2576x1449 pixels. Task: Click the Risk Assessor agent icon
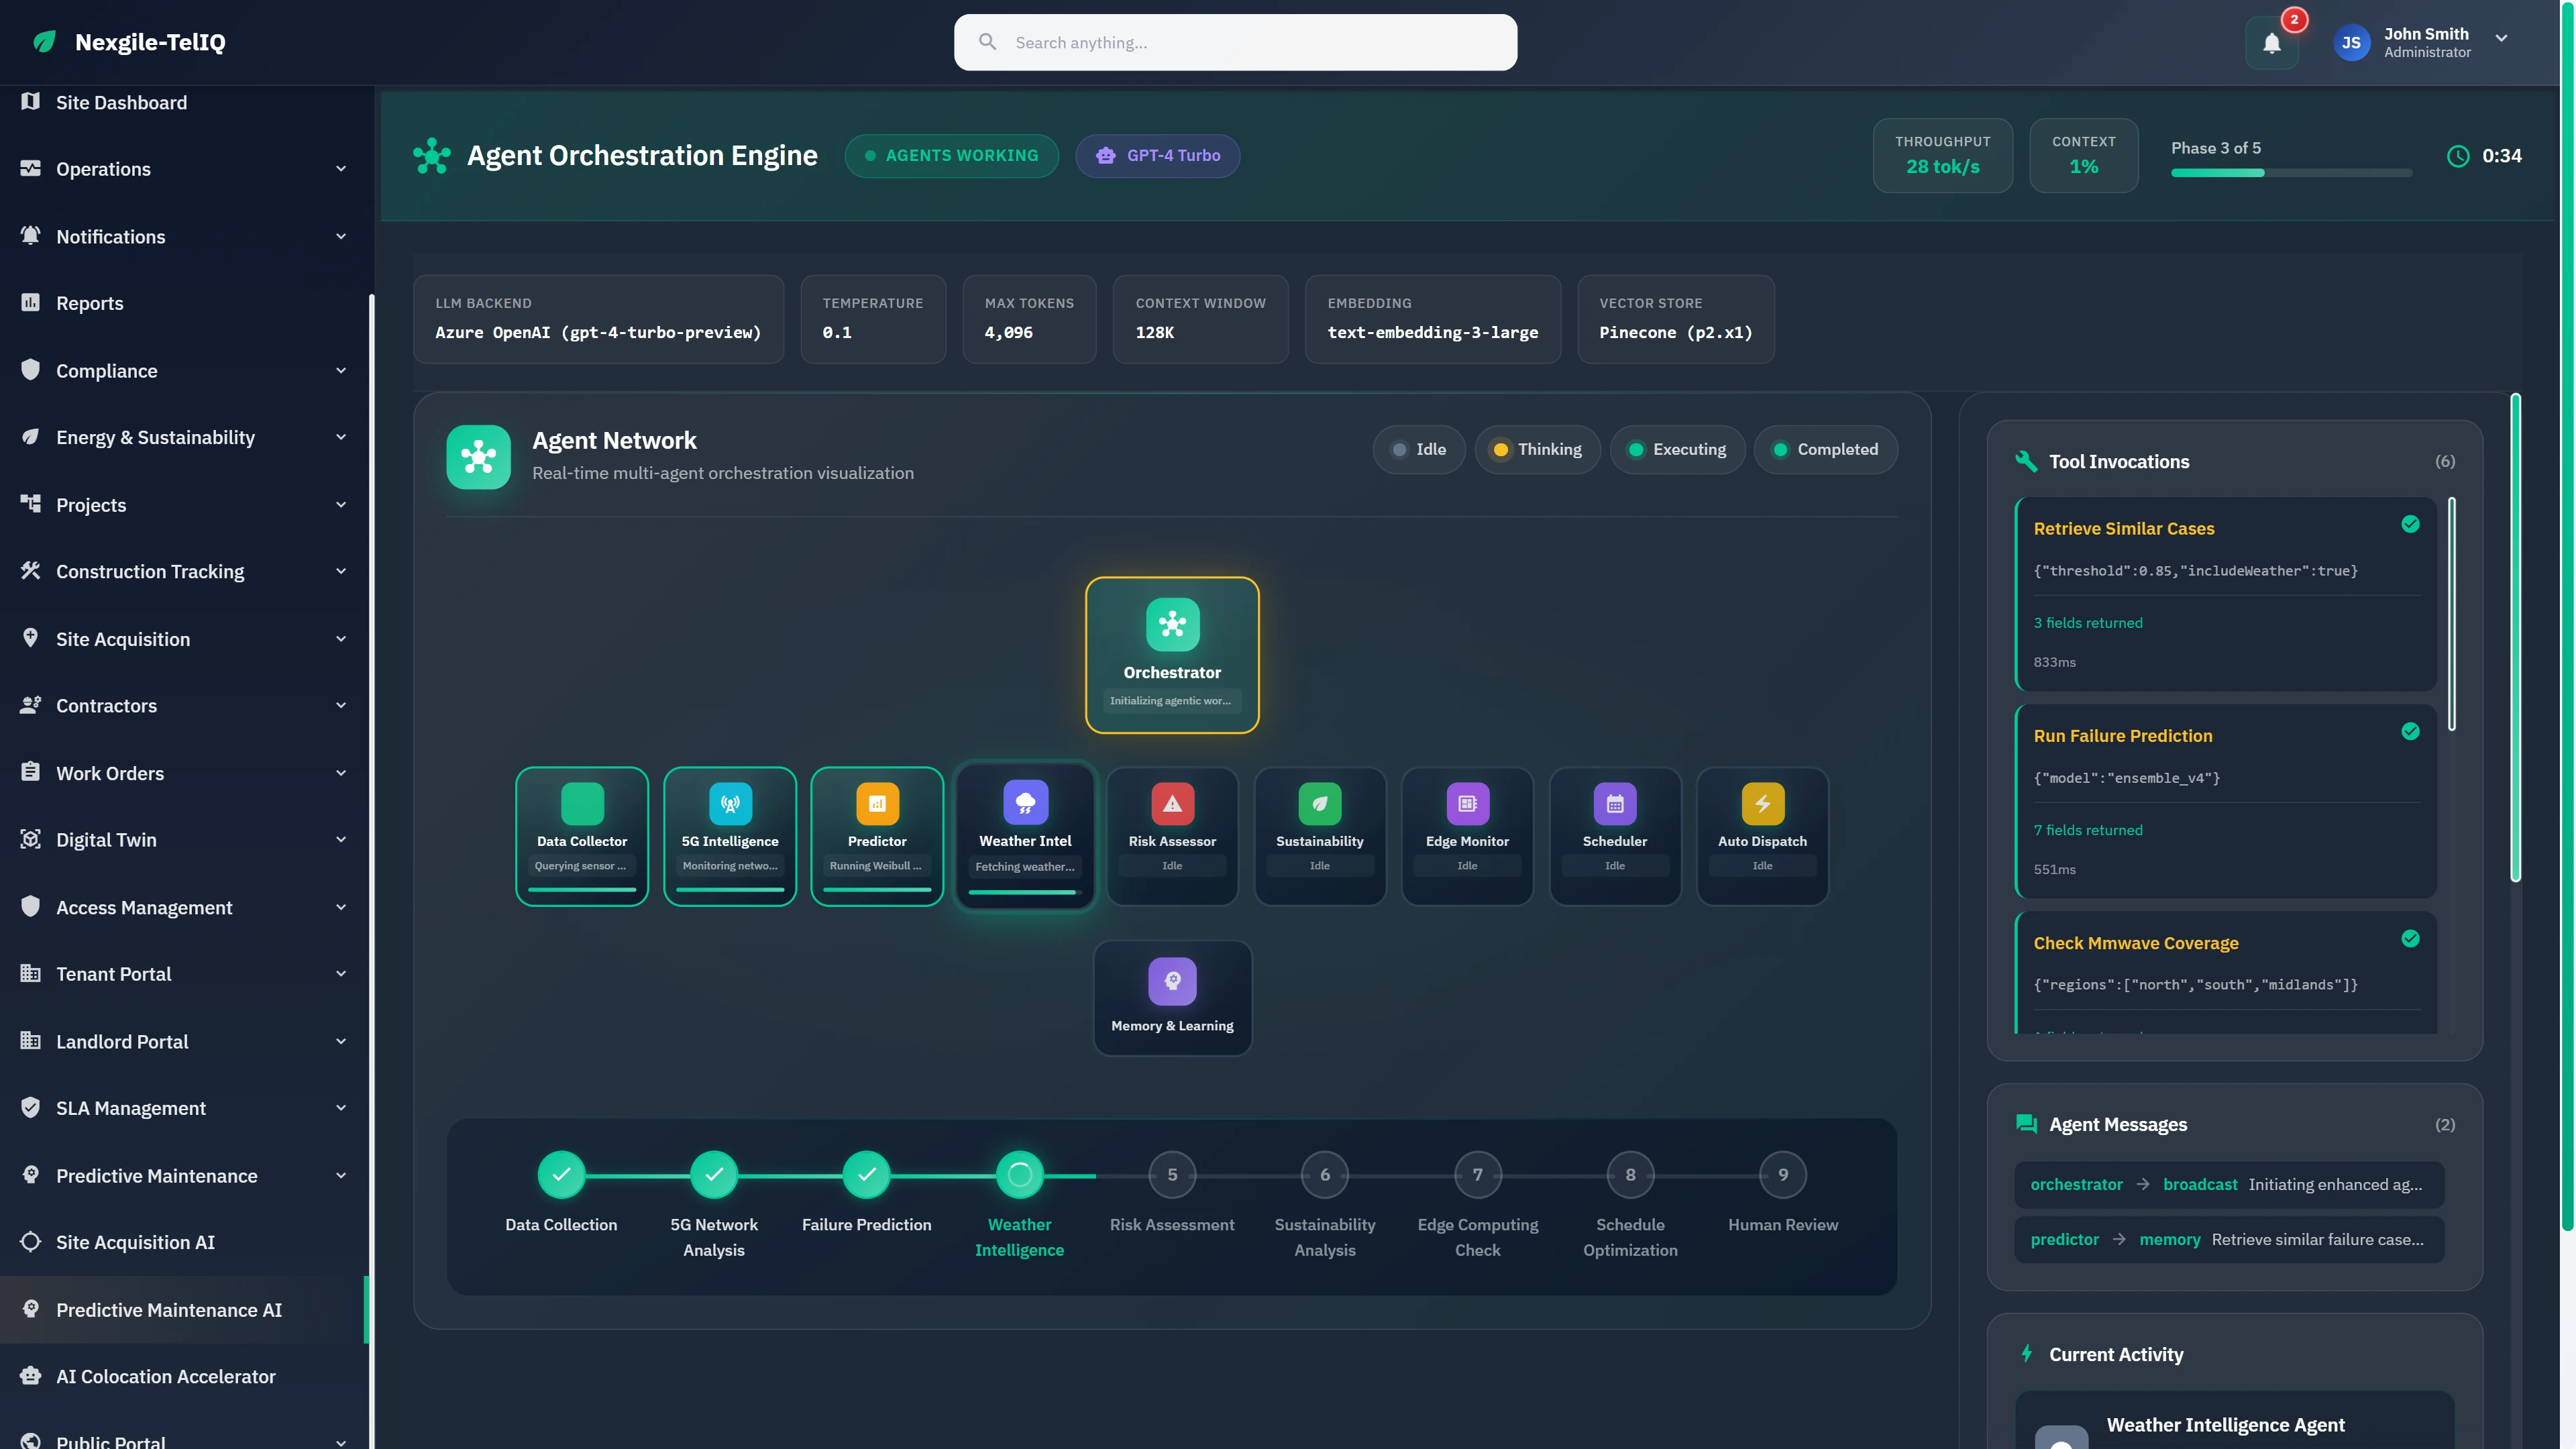coord(1172,803)
